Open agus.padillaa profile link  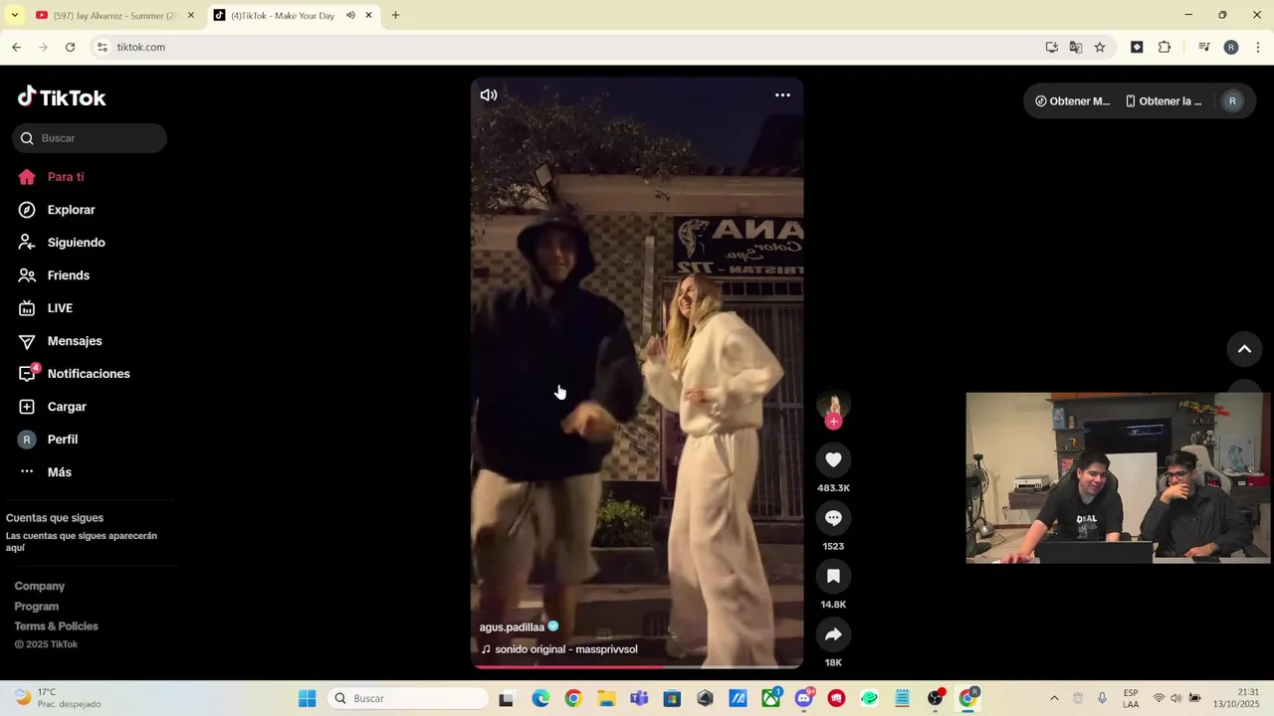[512, 627]
